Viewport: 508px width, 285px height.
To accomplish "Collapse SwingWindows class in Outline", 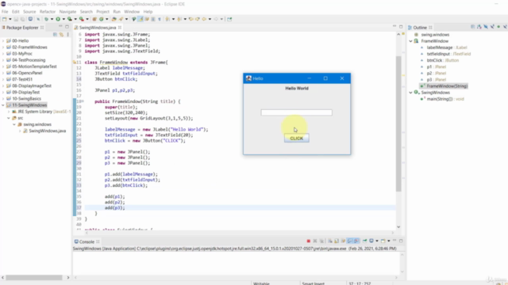I will coord(411,93).
